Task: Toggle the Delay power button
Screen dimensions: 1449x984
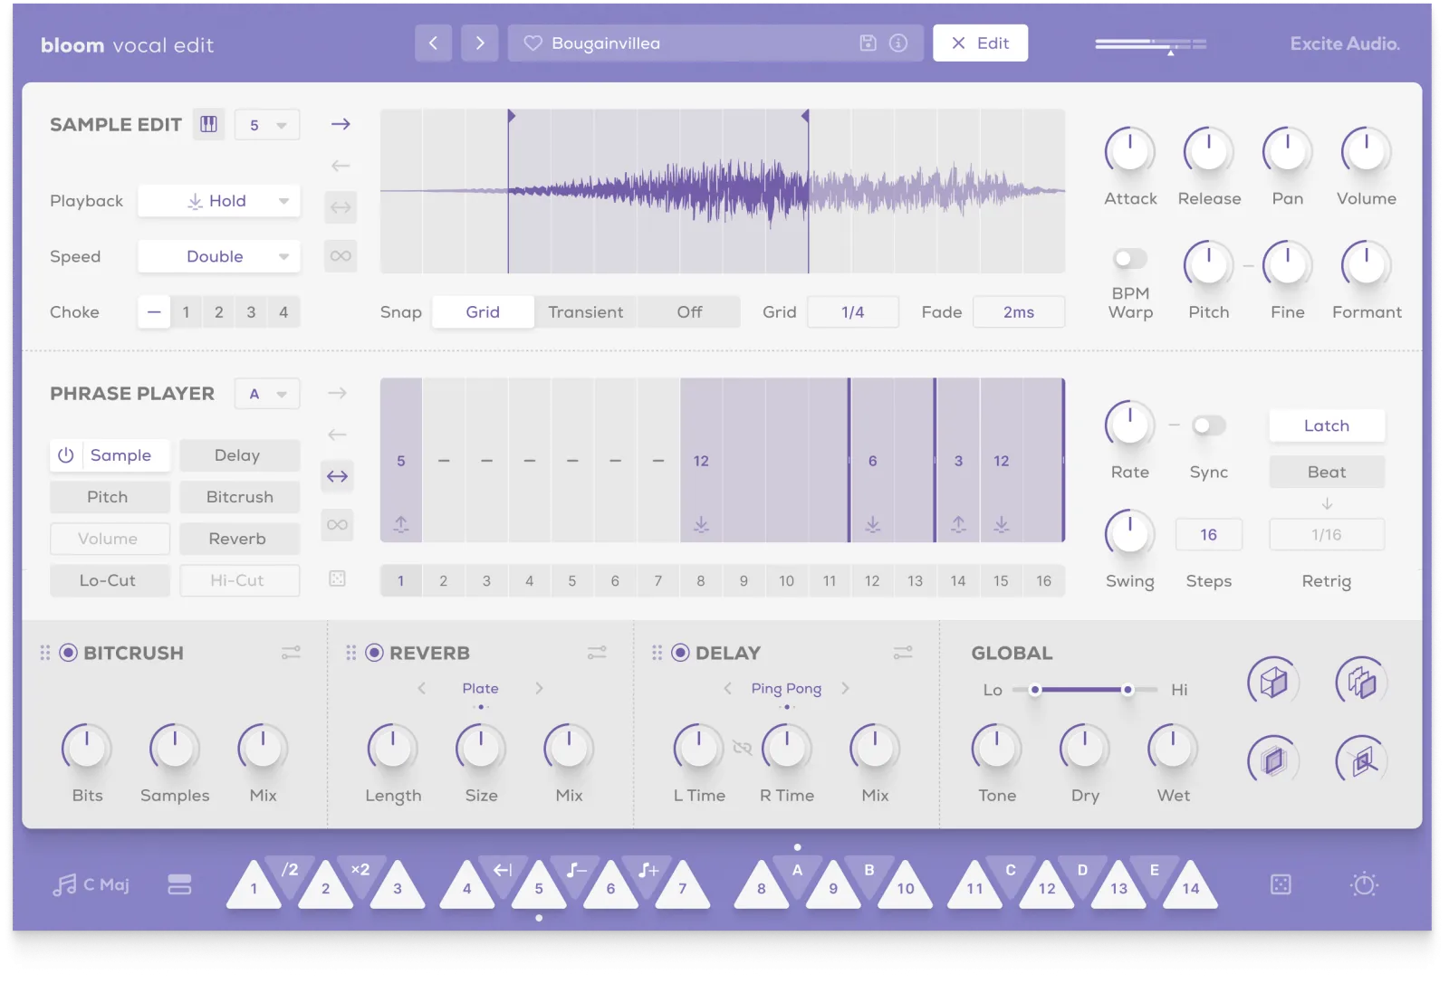Action: click(x=680, y=653)
